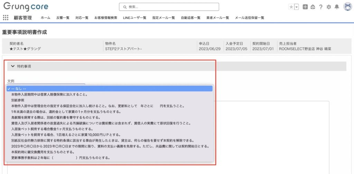The width and height of the screenshot is (354, 174).
Task: Open the メール送信保留一覧 tab
Action: point(250,18)
